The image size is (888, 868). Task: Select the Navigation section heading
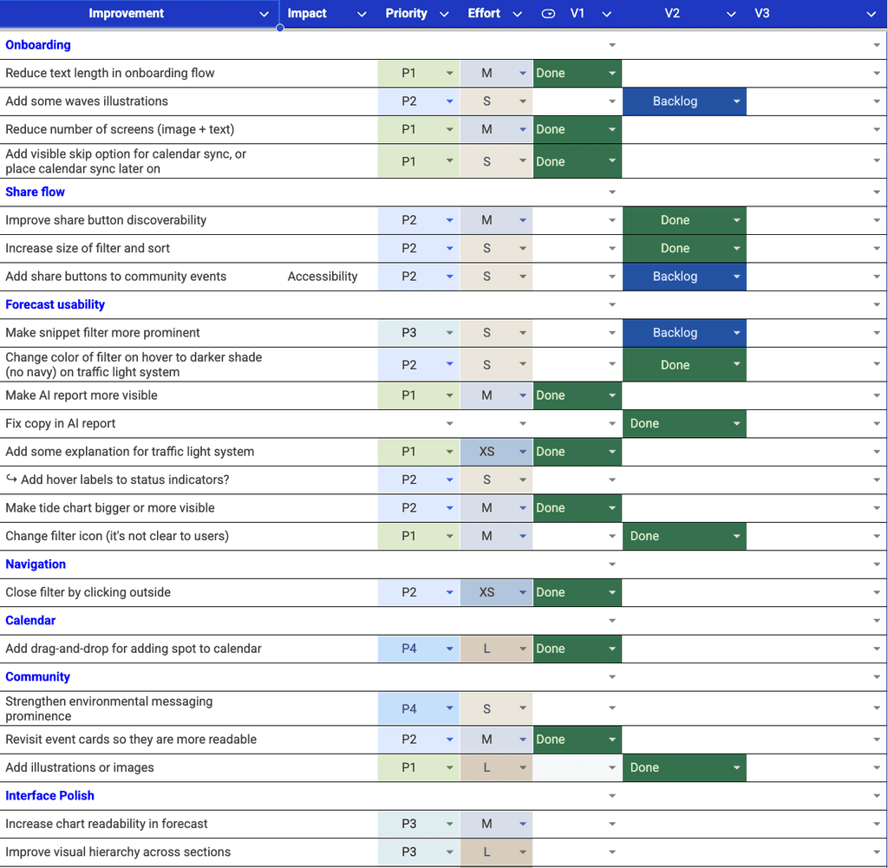(x=36, y=564)
